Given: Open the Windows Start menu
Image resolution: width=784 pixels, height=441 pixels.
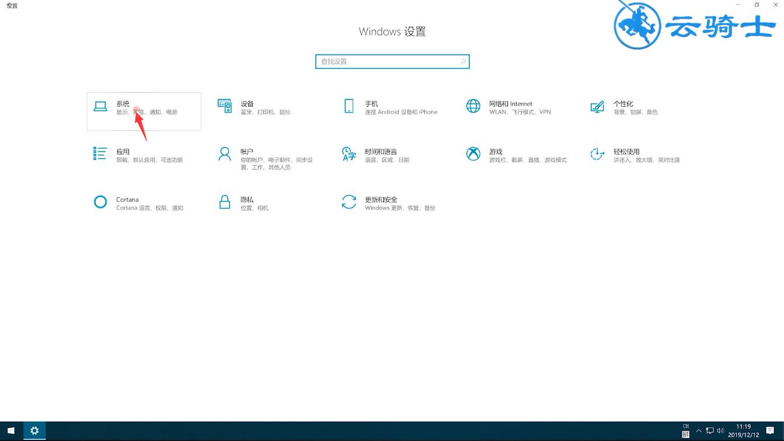Looking at the screenshot, I should tap(11, 431).
